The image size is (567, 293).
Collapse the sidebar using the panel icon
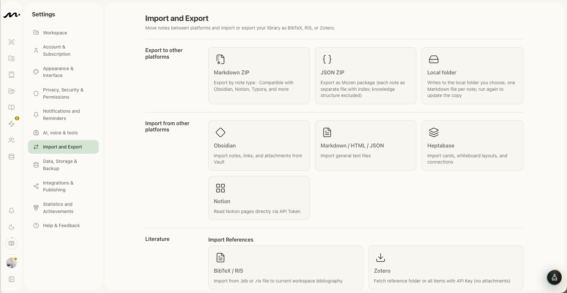click(x=11, y=279)
